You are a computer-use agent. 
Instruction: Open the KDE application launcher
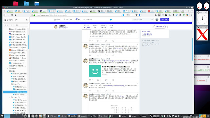point(2,116)
